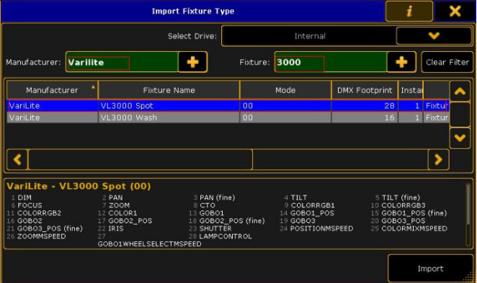Screen dimensions: 477x283
Task: Click plus button next to Fixture filter
Action: tap(401, 62)
